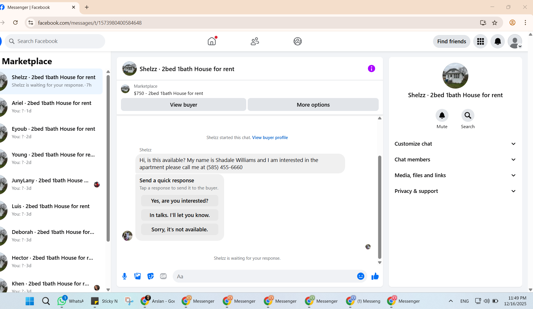Mute this conversation with the bell icon
This screenshot has height=309, width=533.
click(442, 116)
